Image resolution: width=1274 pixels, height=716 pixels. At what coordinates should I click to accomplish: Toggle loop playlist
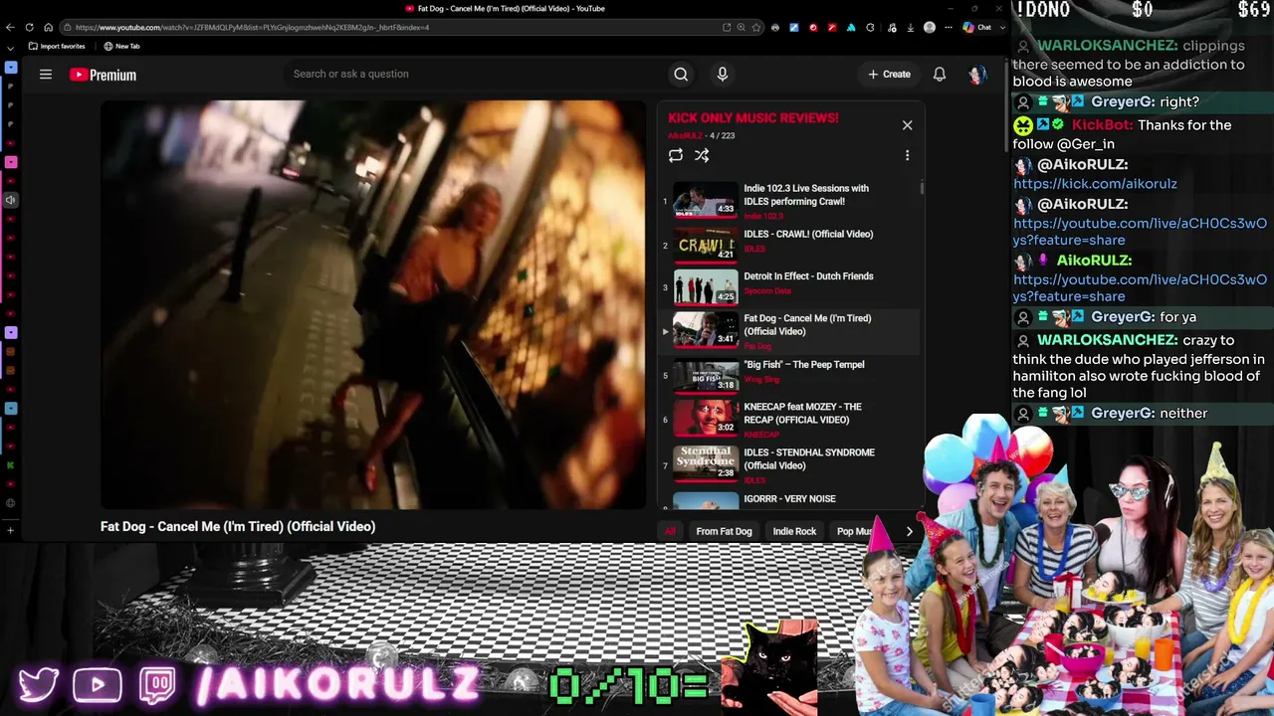pos(676,155)
